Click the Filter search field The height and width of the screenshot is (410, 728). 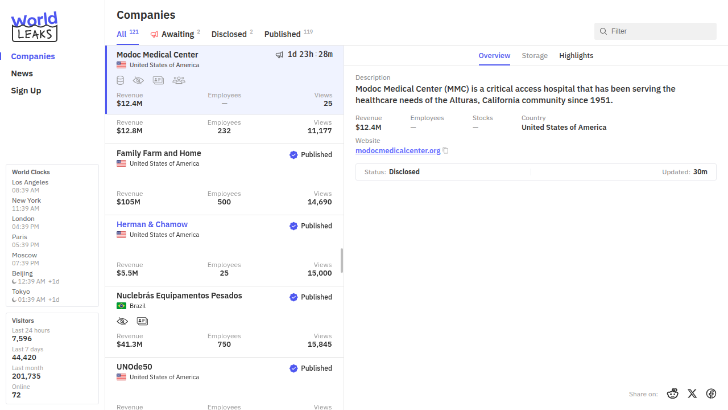tap(660, 31)
